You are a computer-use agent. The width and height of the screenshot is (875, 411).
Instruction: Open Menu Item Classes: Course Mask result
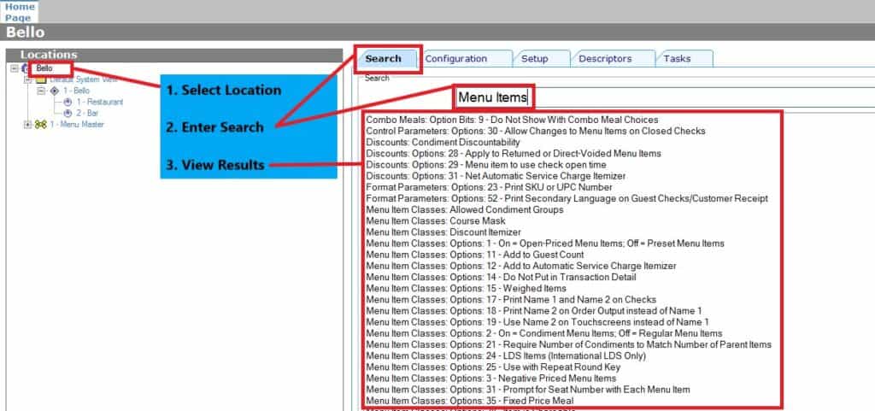click(x=436, y=220)
